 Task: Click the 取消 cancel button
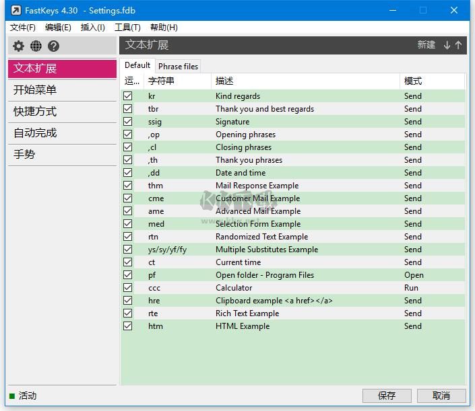coord(441,396)
